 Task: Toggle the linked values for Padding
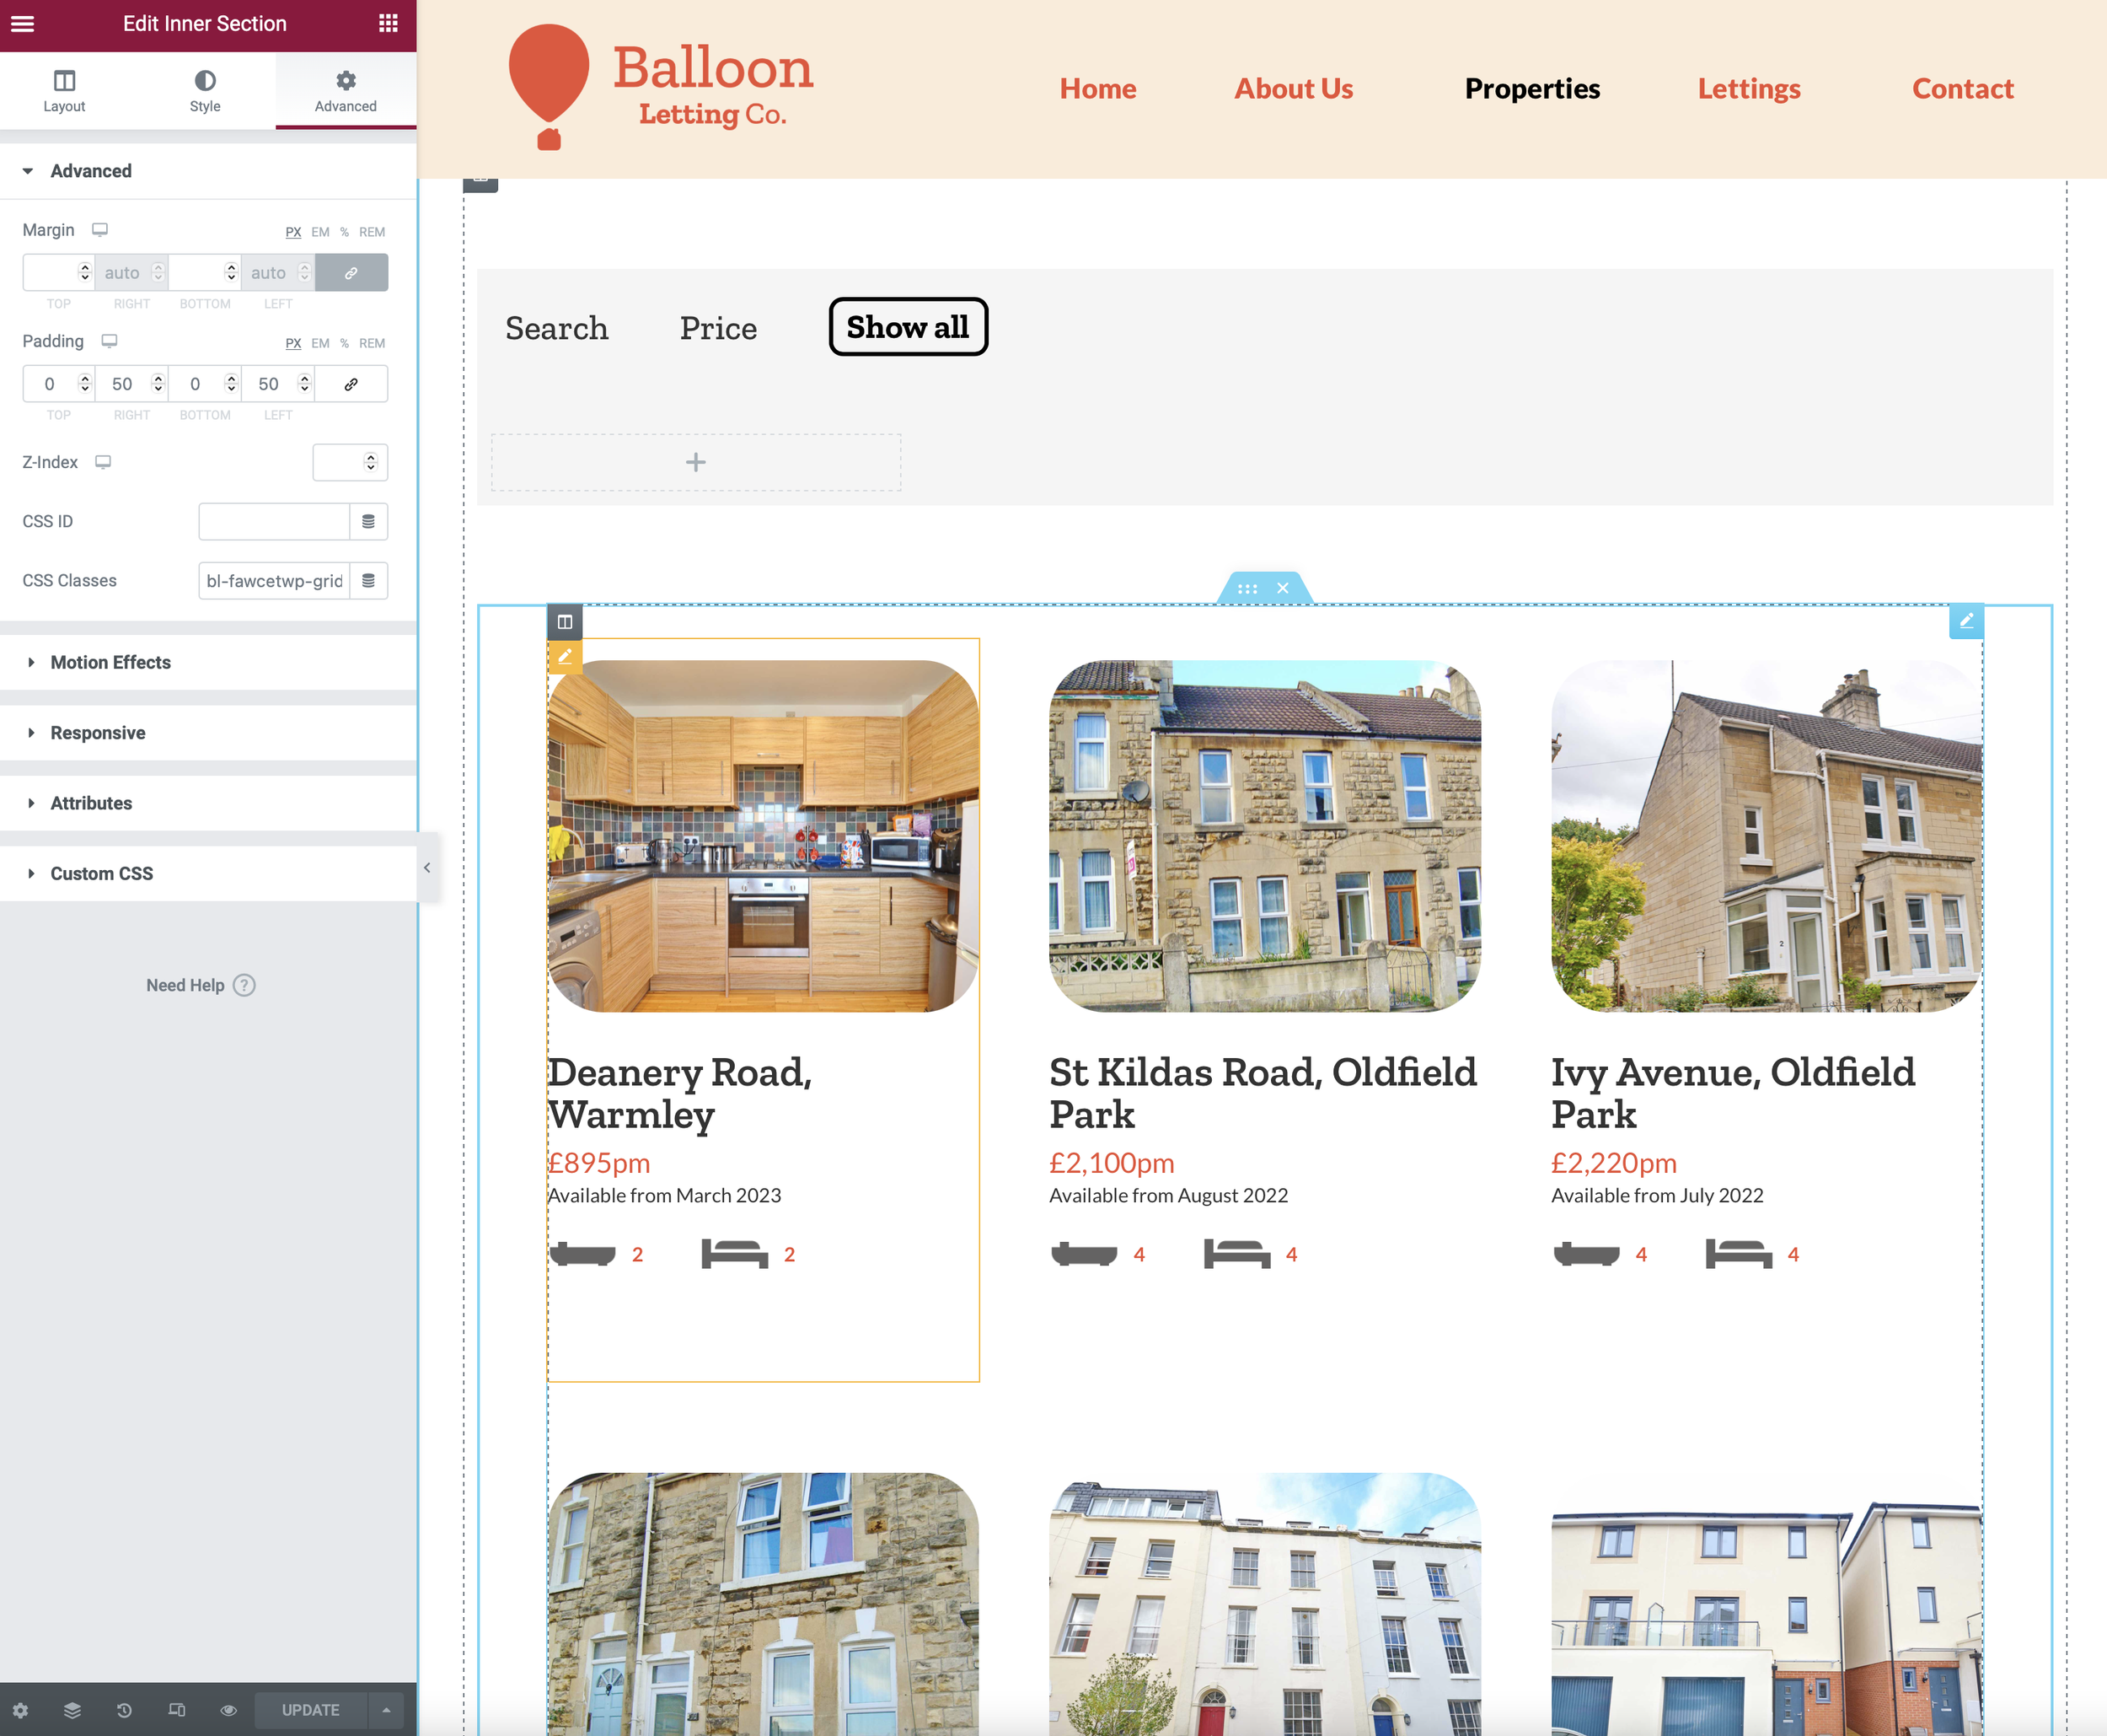pos(351,384)
